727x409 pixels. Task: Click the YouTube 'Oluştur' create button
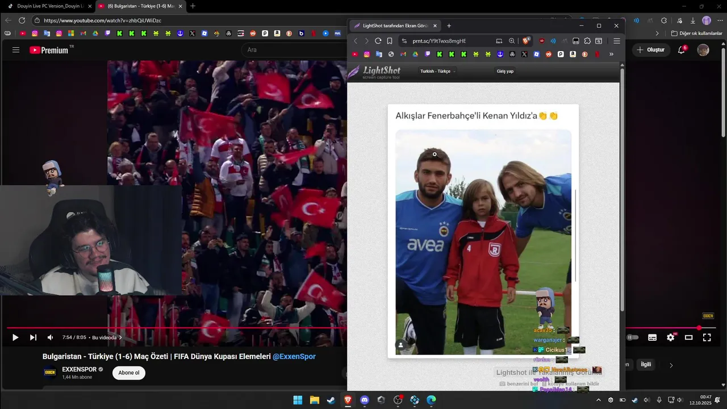pos(650,50)
